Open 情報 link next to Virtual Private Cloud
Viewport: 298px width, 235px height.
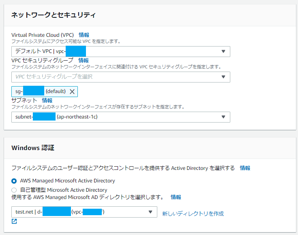(84, 35)
